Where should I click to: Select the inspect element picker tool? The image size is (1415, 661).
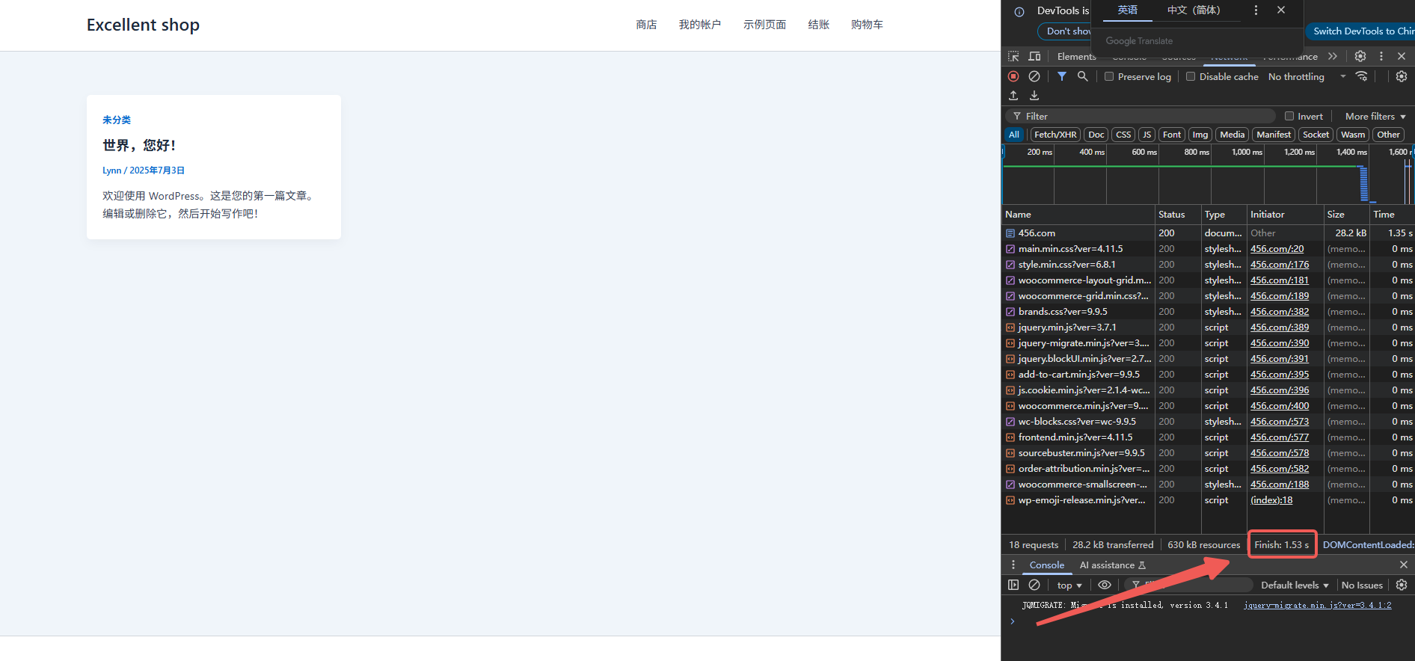coord(1013,56)
